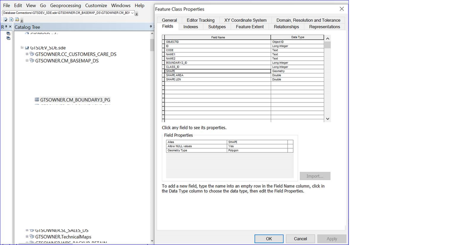
Task: Click the polygon icon beside GTSOWNER.CM_BOUNDARY3_PG
Action: [37, 100]
